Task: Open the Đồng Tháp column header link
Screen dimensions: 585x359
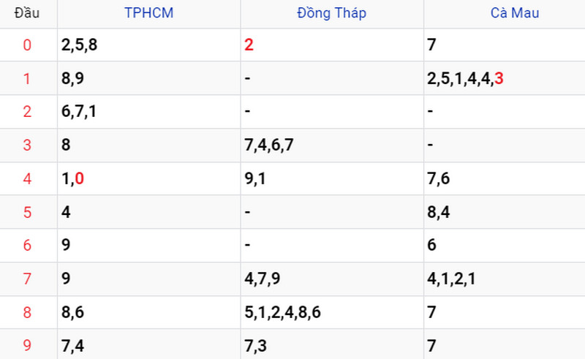Action: click(332, 13)
